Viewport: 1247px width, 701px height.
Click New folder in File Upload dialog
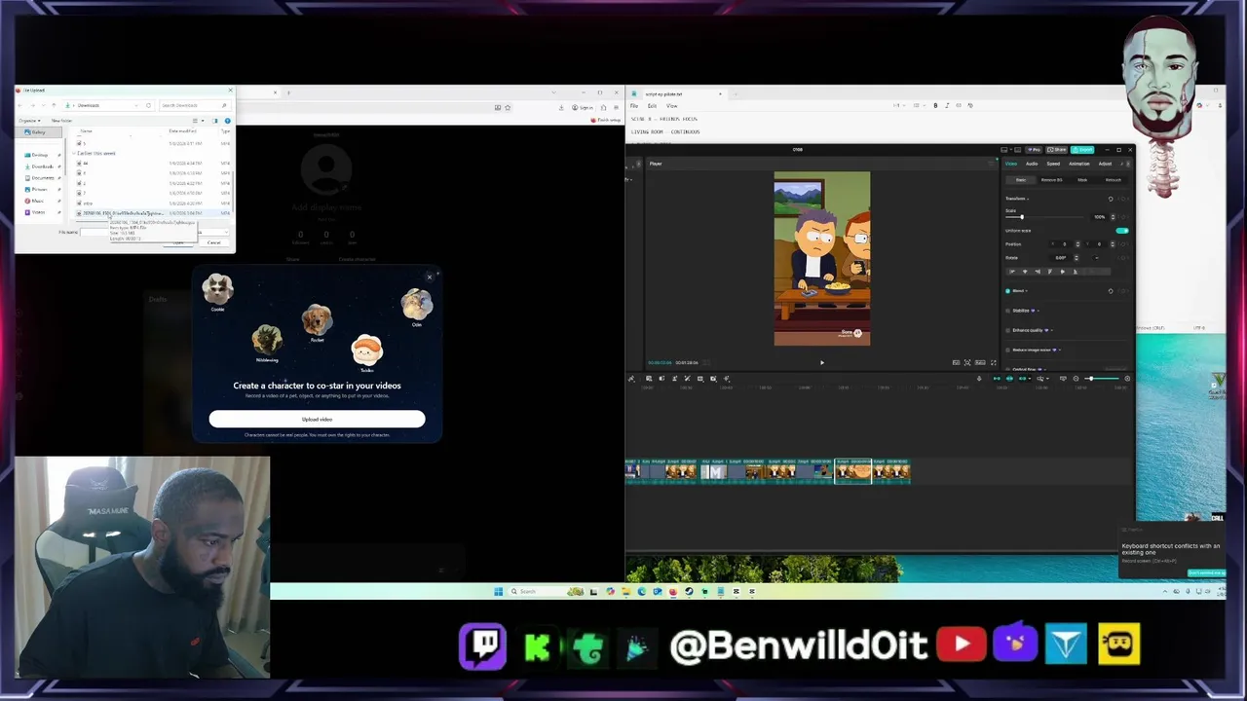pos(61,121)
